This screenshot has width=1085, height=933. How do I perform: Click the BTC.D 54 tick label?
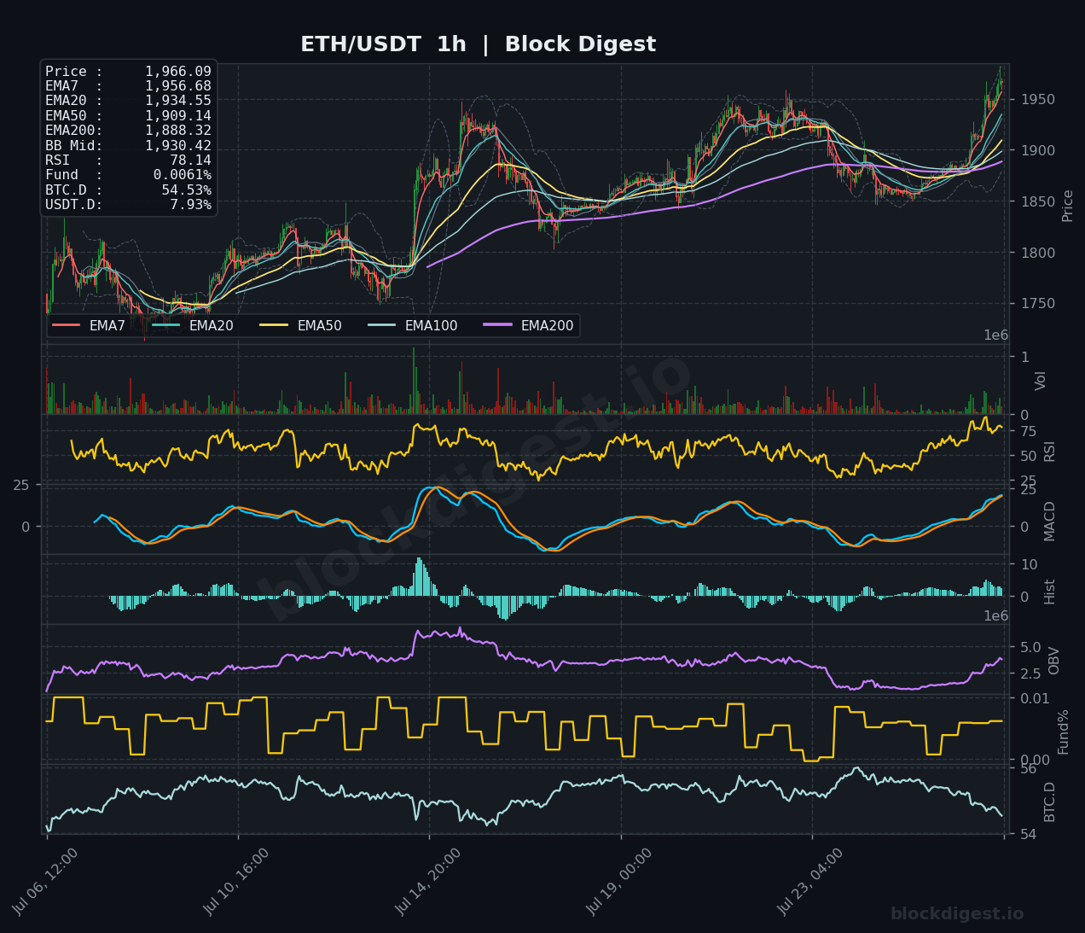click(1029, 834)
